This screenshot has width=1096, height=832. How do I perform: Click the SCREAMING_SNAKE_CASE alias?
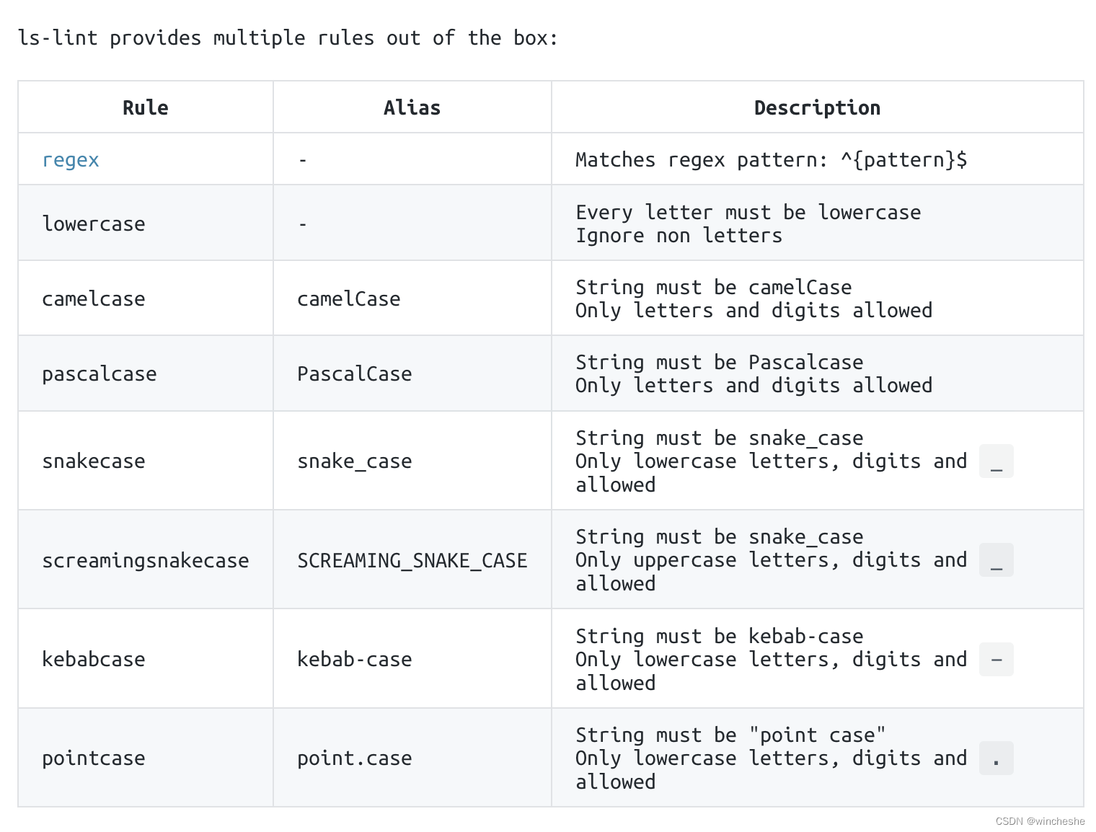click(x=412, y=560)
